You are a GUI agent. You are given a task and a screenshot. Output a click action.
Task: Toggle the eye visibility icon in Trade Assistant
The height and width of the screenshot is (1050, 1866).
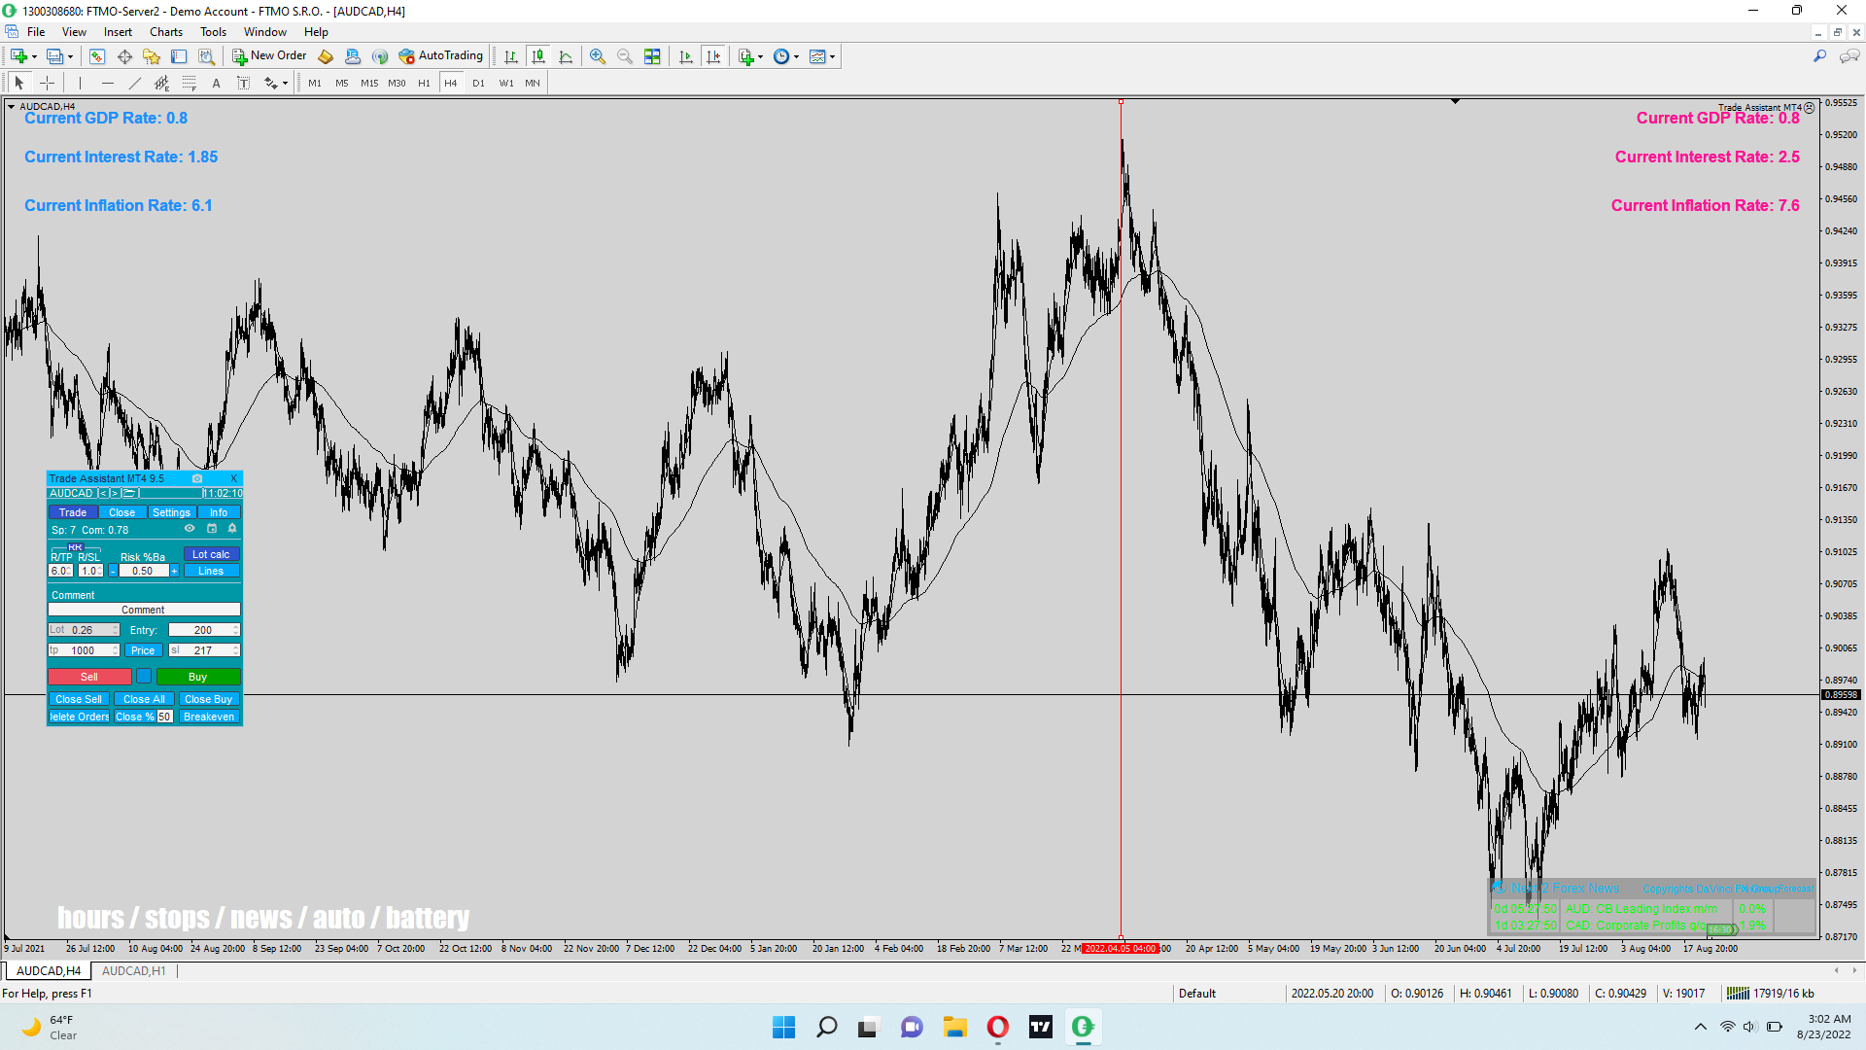tap(190, 529)
